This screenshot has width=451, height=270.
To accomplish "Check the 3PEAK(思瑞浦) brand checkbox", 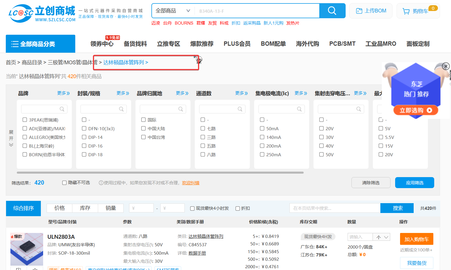I will [x=25, y=120].
